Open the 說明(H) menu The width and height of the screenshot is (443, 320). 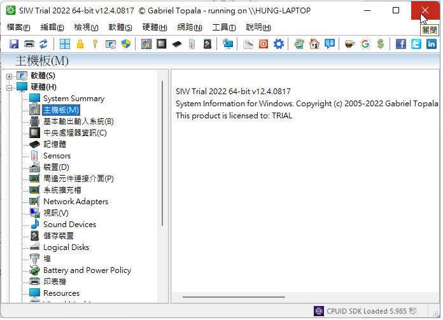pyautogui.click(x=258, y=27)
